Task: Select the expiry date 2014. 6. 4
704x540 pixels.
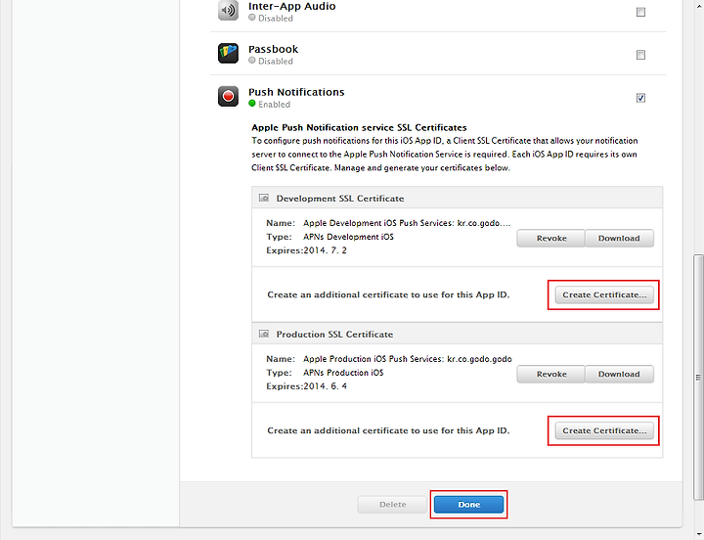Action: tap(325, 385)
